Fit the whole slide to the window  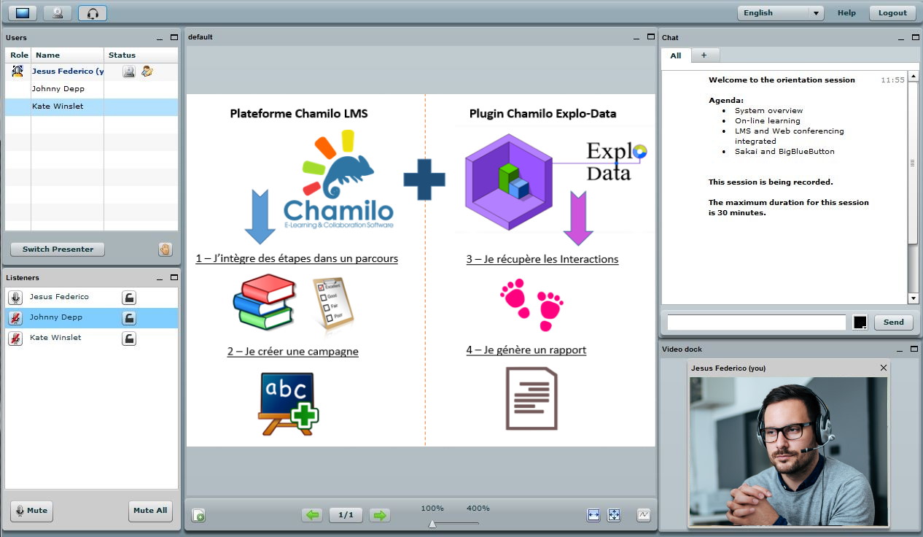[613, 514]
